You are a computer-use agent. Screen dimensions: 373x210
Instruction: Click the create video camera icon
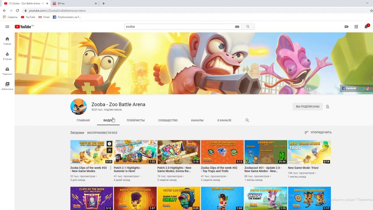click(346, 27)
